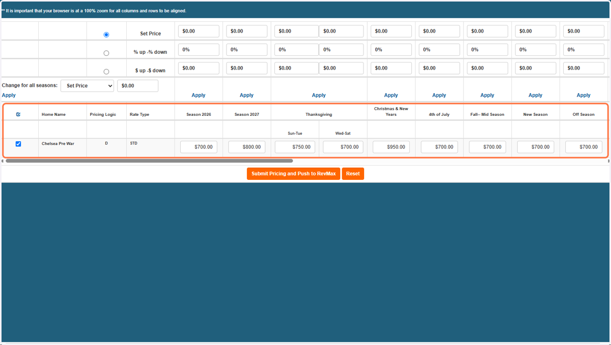This screenshot has height=345, width=611.
Task: Click percent field for Season 2027
Action: pyautogui.click(x=247, y=50)
